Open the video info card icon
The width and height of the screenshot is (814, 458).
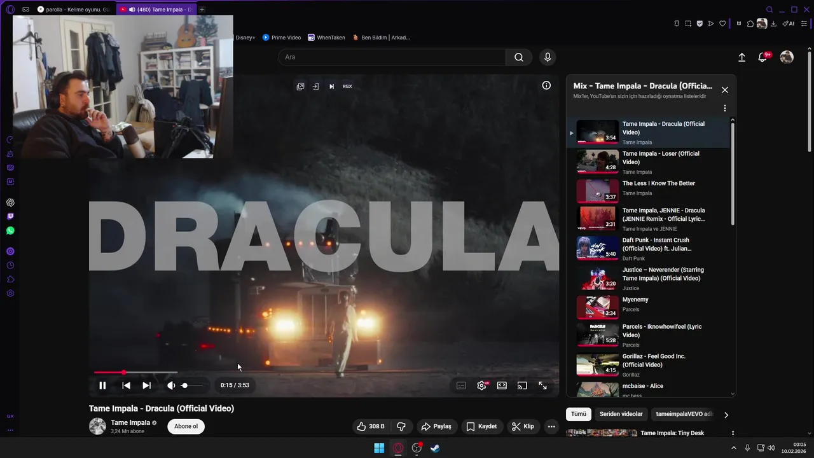(546, 85)
